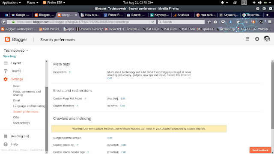The image size is (274, 154).
Task: Open the Kali Linux bookmark
Action: 151,29
